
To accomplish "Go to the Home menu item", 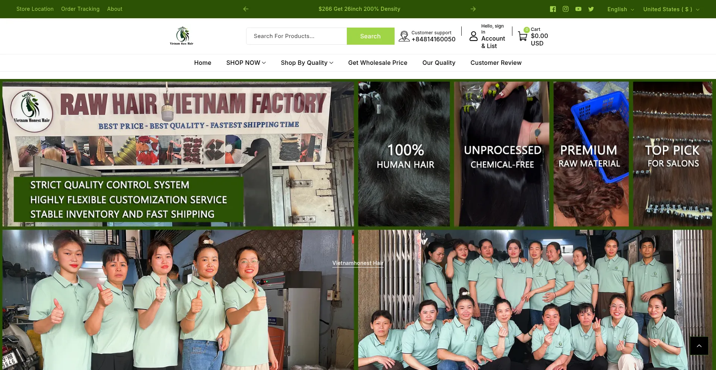I will point(202,63).
